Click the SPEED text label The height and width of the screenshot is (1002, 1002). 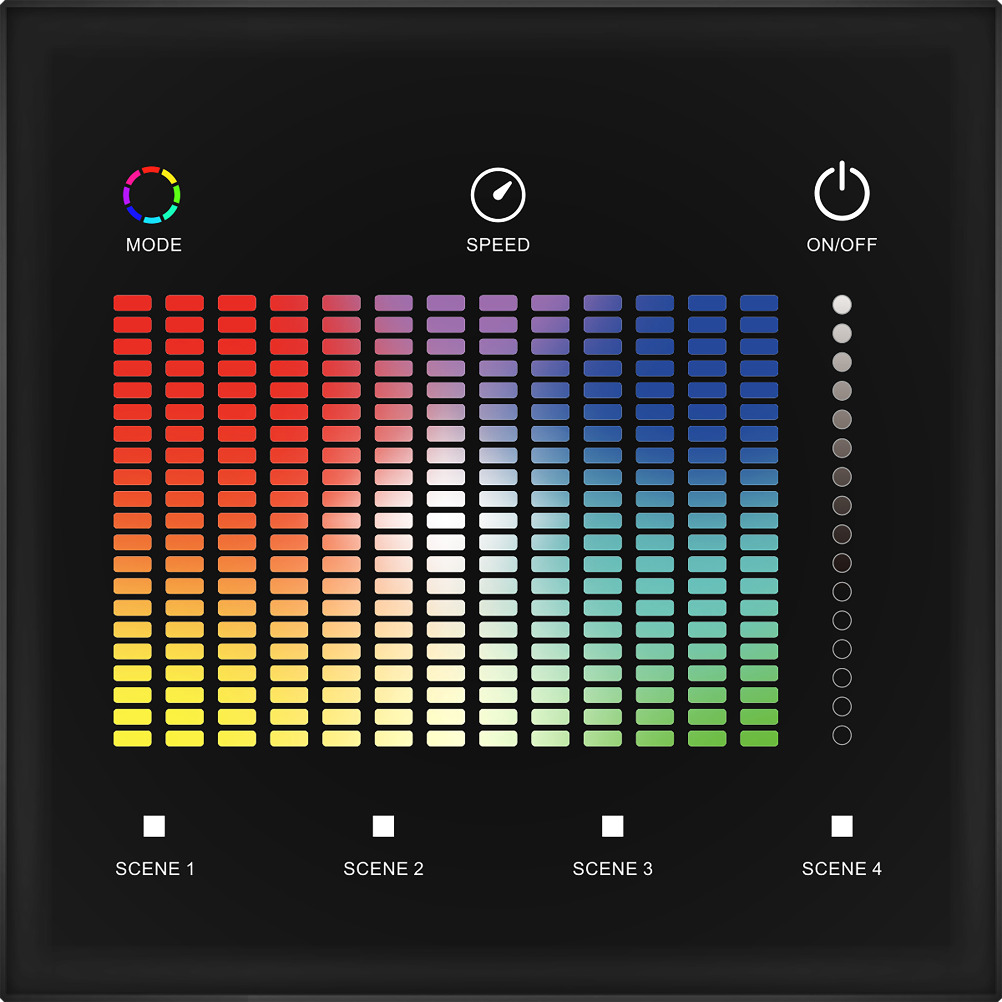(x=498, y=245)
